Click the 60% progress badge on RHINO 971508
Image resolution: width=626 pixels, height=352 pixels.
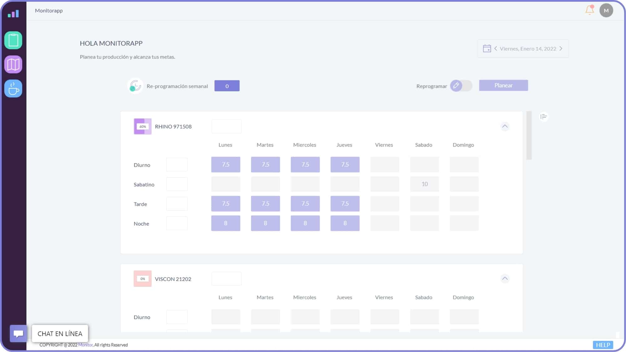tap(142, 126)
